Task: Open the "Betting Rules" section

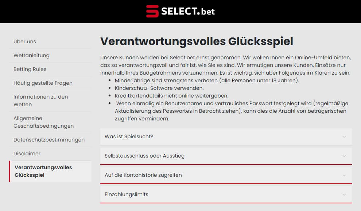Action: coord(30,69)
